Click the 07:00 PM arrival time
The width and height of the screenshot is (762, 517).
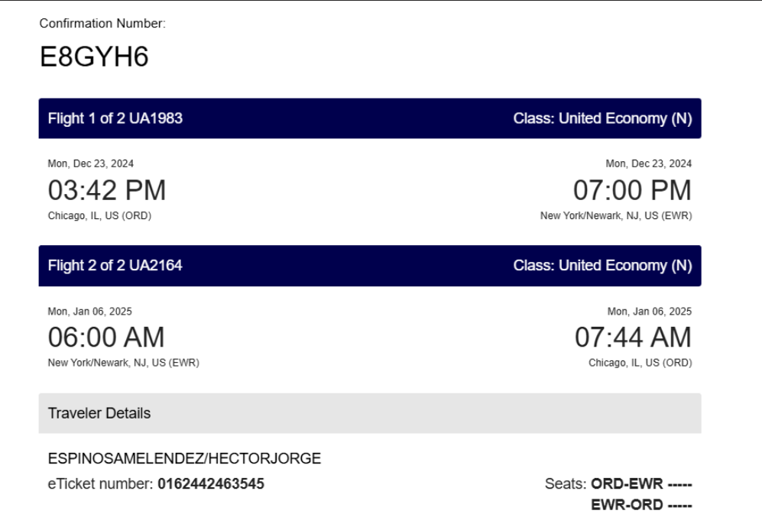[x=632, y=190]
